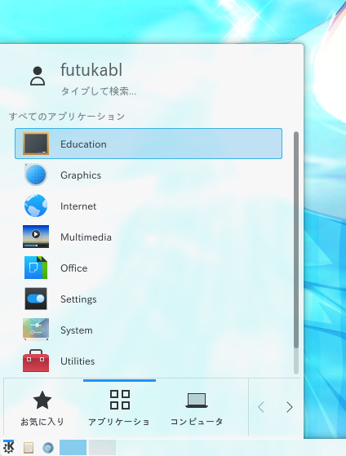
Task: Open the Utilities category
Action: (149, 361)
